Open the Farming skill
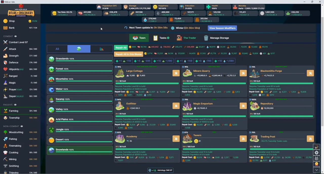This screenshot has height=174, width=324. coord(20,111)
